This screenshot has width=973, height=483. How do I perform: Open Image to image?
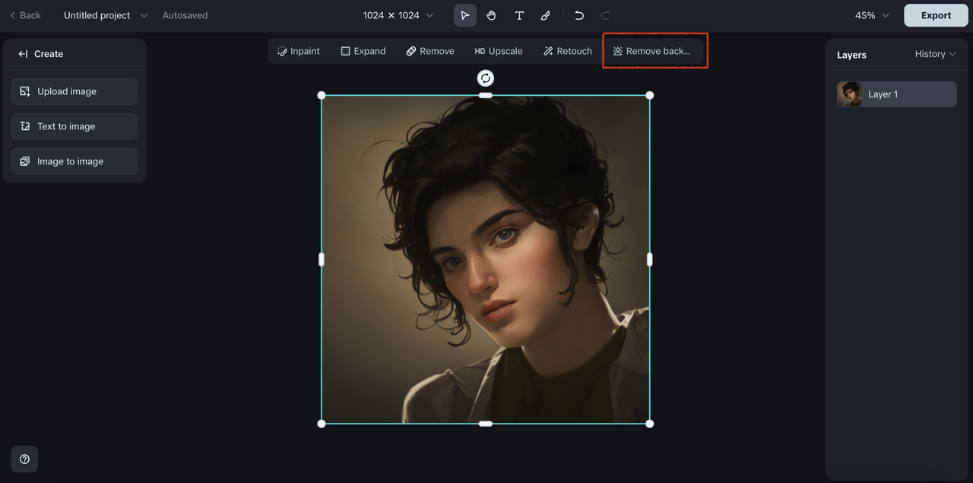click(x=74, y=161)
